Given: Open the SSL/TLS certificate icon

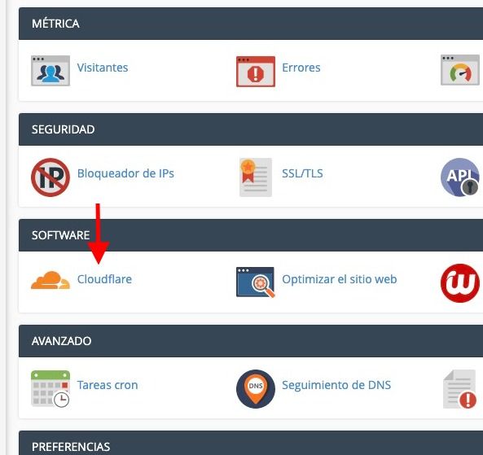Looking at the screenshot, I should pyautogui.click(x=256, y=177).
